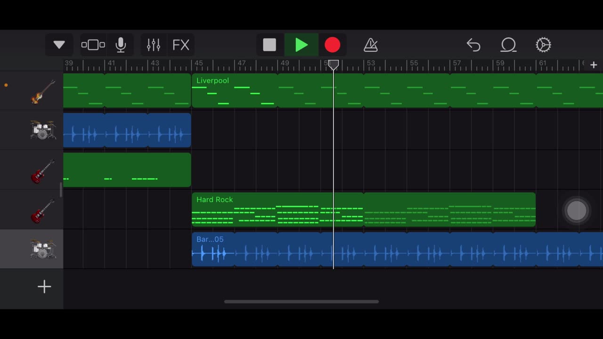This screenshot has width=603, height=339.
Task: Jump to bar 45 on the ruler
Action: 198,63
